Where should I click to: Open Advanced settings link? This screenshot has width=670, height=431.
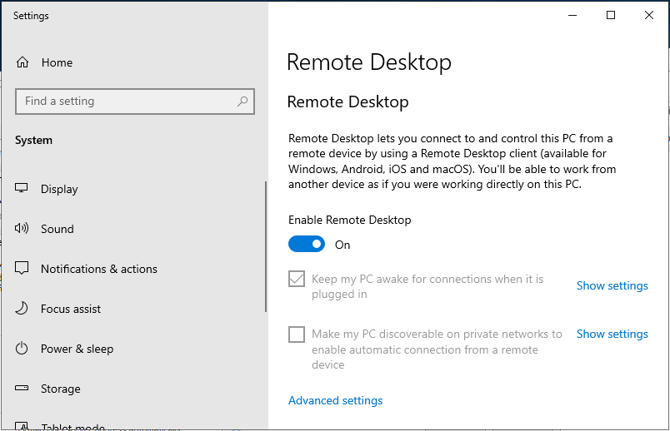coord(336,400)
